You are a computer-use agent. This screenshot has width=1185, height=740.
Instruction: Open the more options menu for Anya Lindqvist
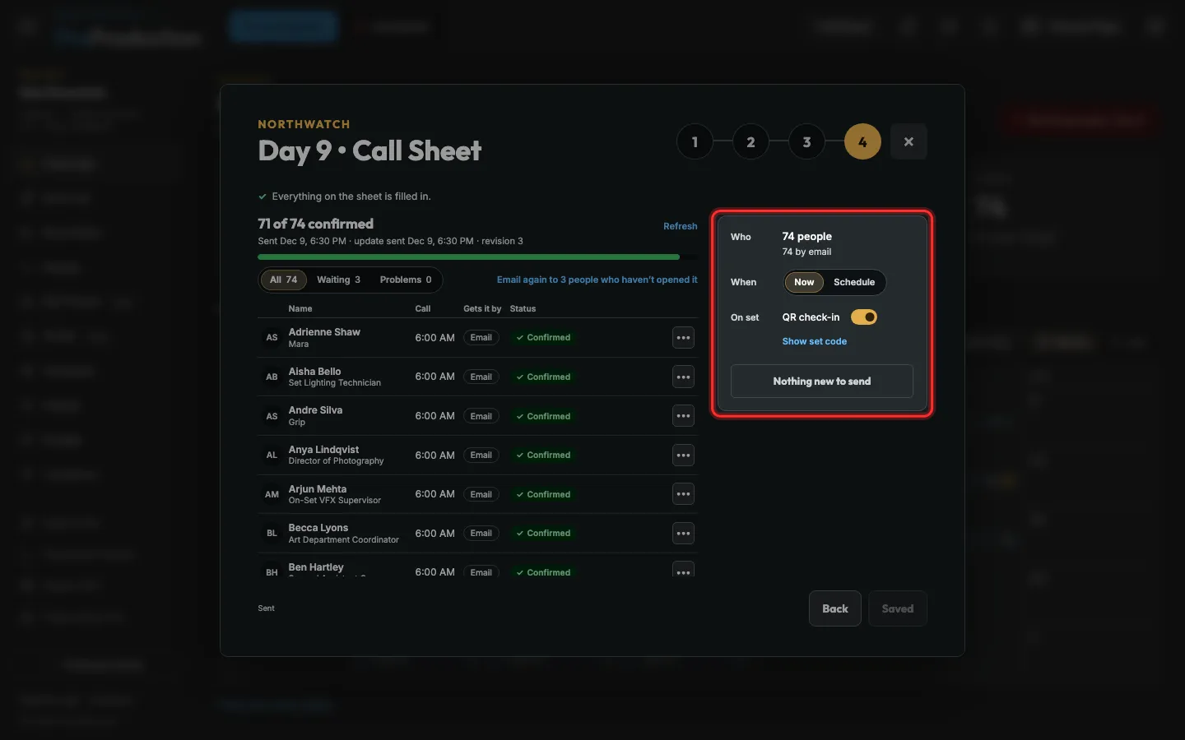tap(683, 456)
